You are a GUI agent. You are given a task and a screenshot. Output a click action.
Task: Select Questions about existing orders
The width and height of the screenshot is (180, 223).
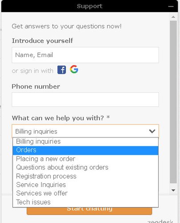tap(86, 168)
